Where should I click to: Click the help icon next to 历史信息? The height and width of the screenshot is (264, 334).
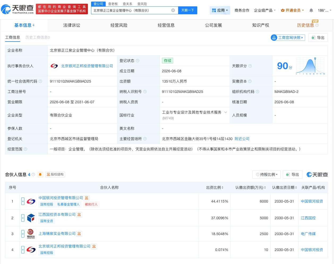[317, 25]
